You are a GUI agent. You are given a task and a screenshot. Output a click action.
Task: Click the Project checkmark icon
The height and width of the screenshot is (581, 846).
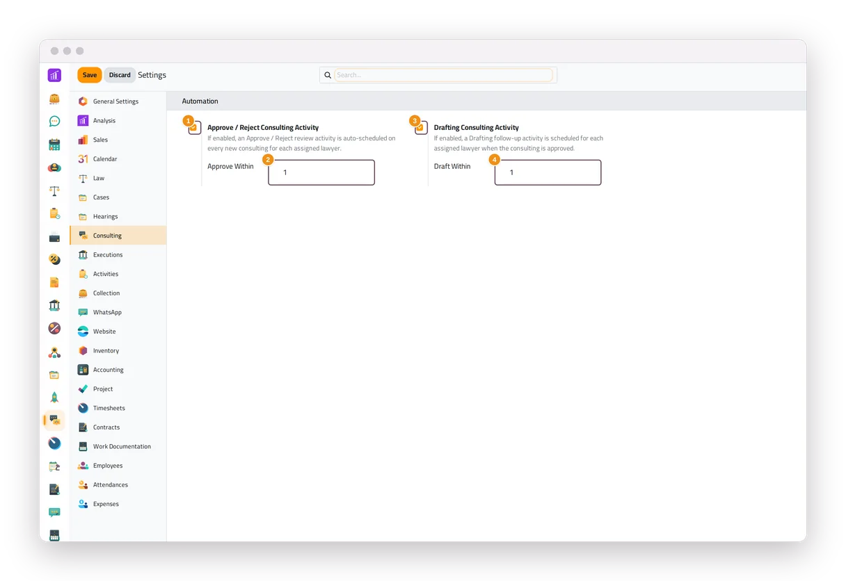coord(83,389)
